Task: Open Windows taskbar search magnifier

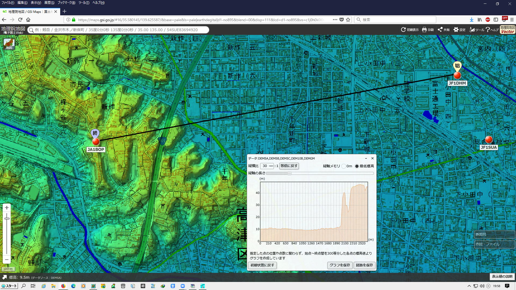Action: tap(23, 286)
